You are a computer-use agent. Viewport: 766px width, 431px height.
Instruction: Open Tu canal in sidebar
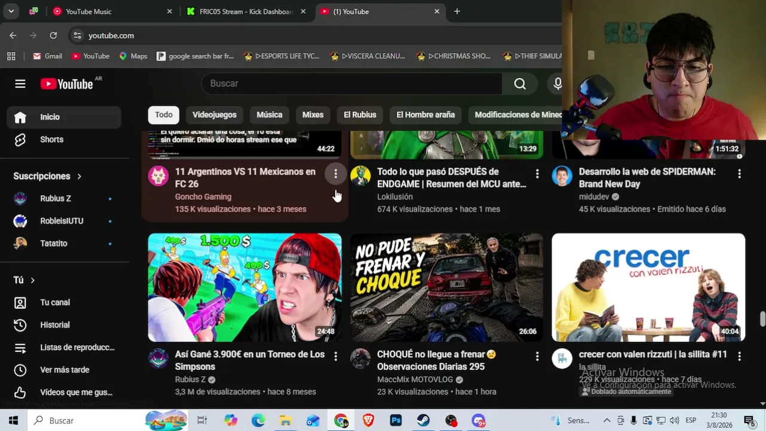[64, 302]
